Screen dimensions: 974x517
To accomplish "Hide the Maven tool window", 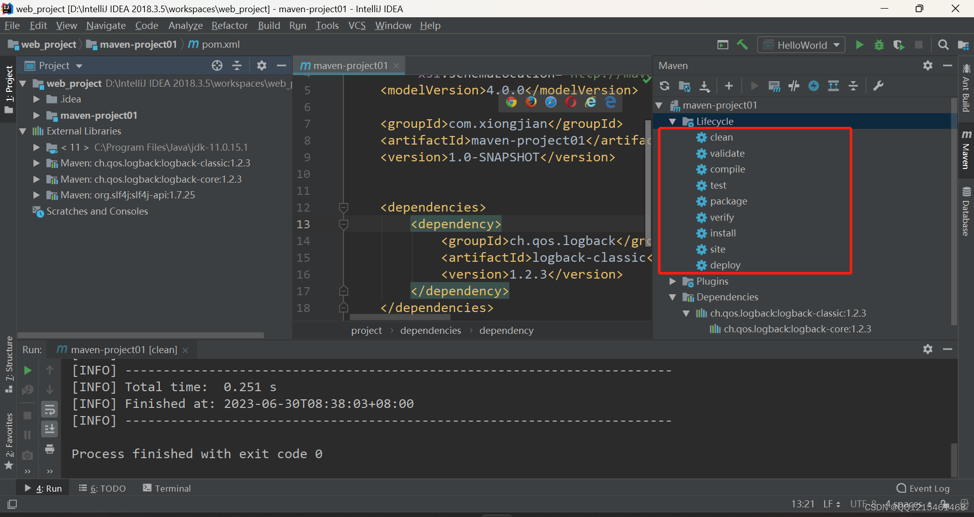I will pyautogui.click(x=948, y=65).
